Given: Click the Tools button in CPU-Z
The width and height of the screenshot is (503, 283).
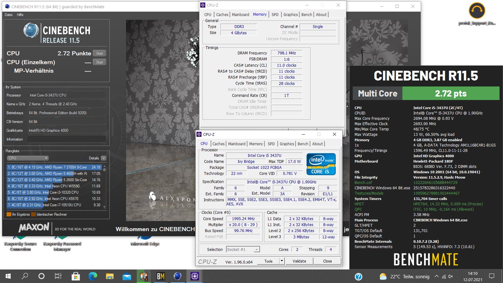Looking at the screenshot, I should 268,261.
